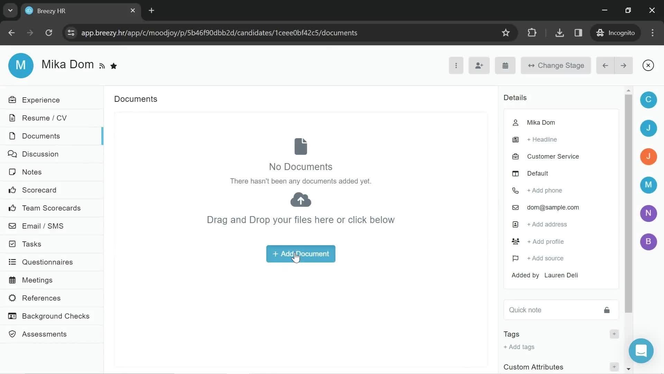Navigate to next candidate arrow icon

624,65
